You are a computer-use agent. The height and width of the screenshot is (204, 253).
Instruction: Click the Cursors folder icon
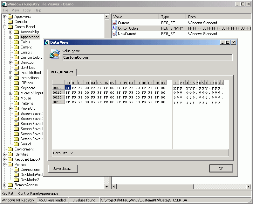(16, 52)
